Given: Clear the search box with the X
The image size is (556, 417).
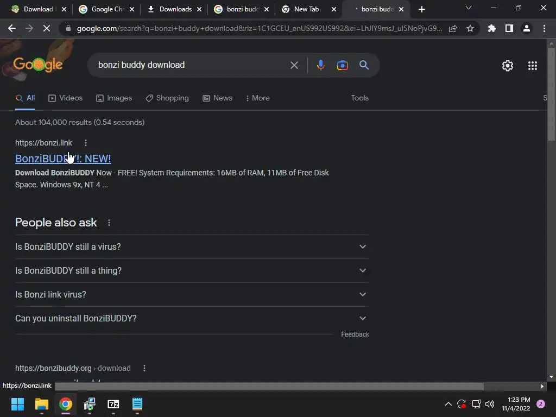Looking at the screenshot, I should click(x=294, y=65).
